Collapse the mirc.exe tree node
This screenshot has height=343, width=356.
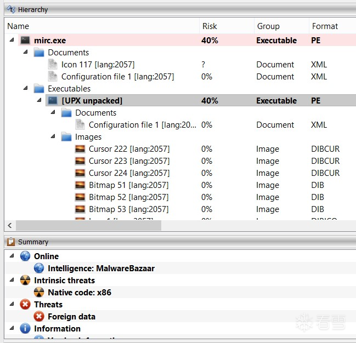coord(12,40)
